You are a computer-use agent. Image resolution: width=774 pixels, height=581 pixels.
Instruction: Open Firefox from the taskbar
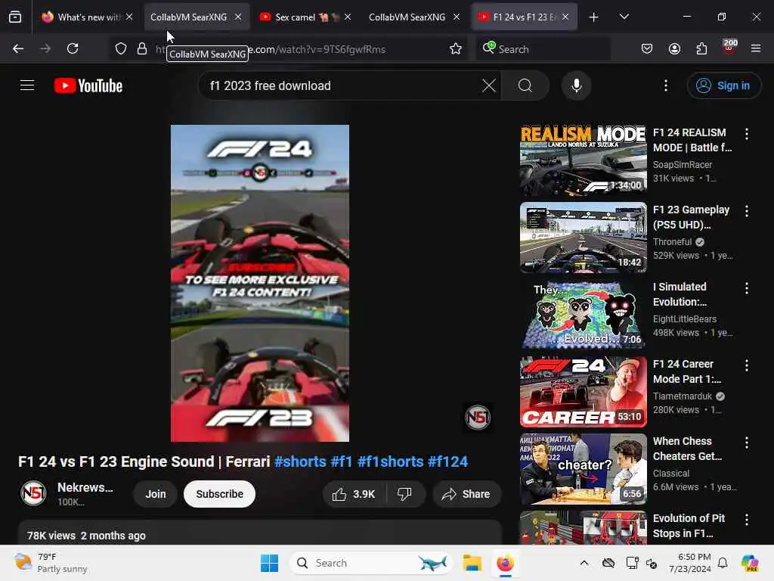[505, 563]
